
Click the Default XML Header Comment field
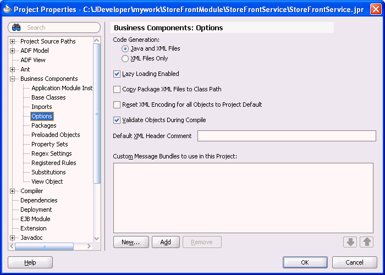pyautogui.click(x=287, y=136)
